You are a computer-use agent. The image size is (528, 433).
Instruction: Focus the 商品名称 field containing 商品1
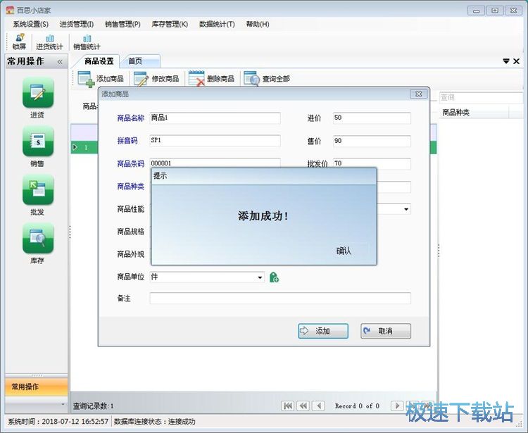point(215,118)
